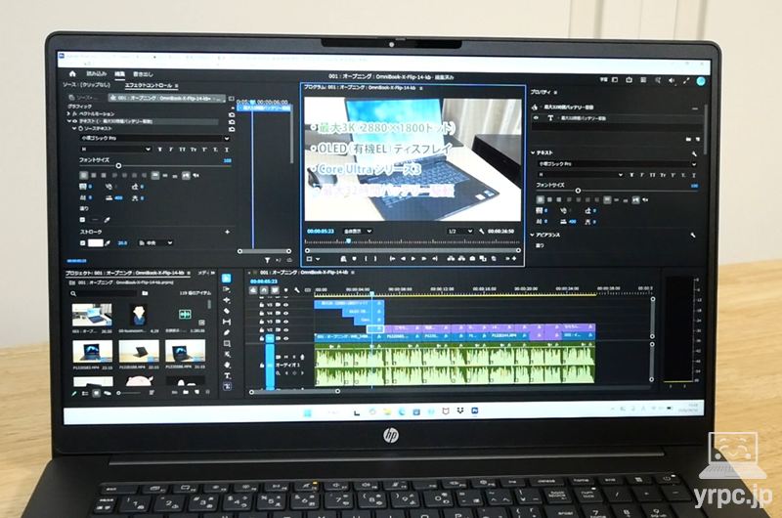Select the Slip tool

(x=227, y=323)
